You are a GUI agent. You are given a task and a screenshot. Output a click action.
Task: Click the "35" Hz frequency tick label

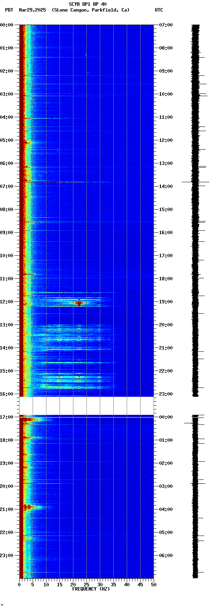coord(113,585)
